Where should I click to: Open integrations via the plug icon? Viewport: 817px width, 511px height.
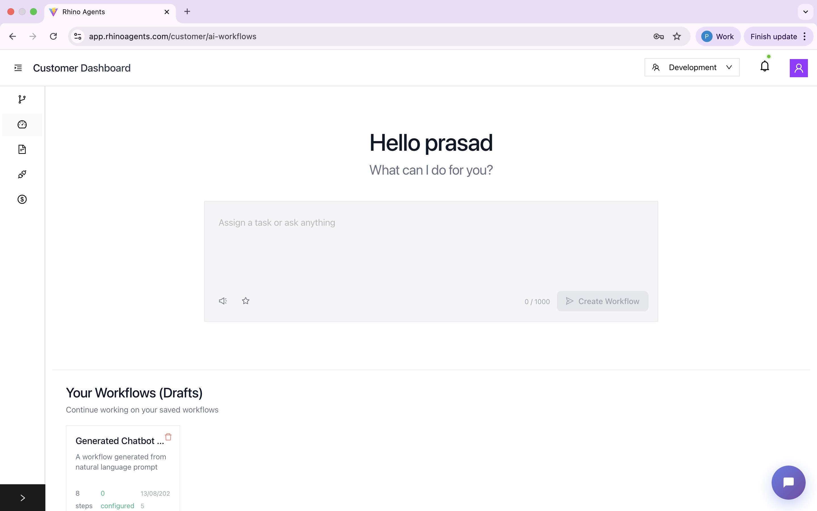tap(22, 174)
